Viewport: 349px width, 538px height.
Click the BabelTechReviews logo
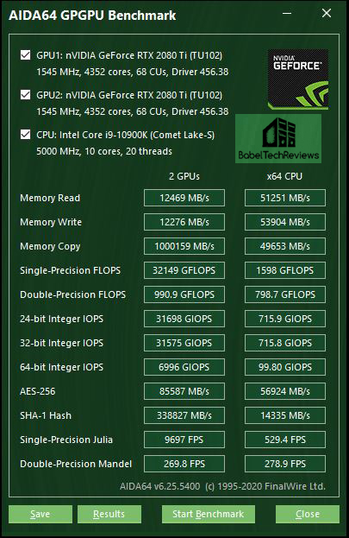278,139
